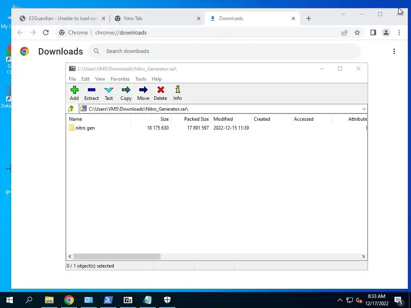
Task: Click right arrow of horizontal scrollbar
Action: 364,256
